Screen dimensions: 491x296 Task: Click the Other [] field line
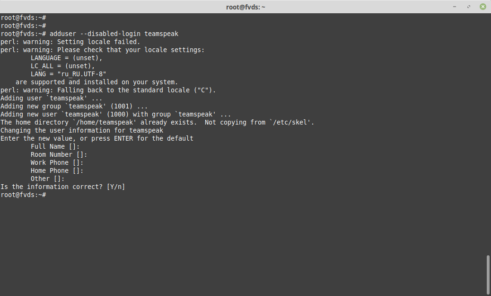point(48,179)
